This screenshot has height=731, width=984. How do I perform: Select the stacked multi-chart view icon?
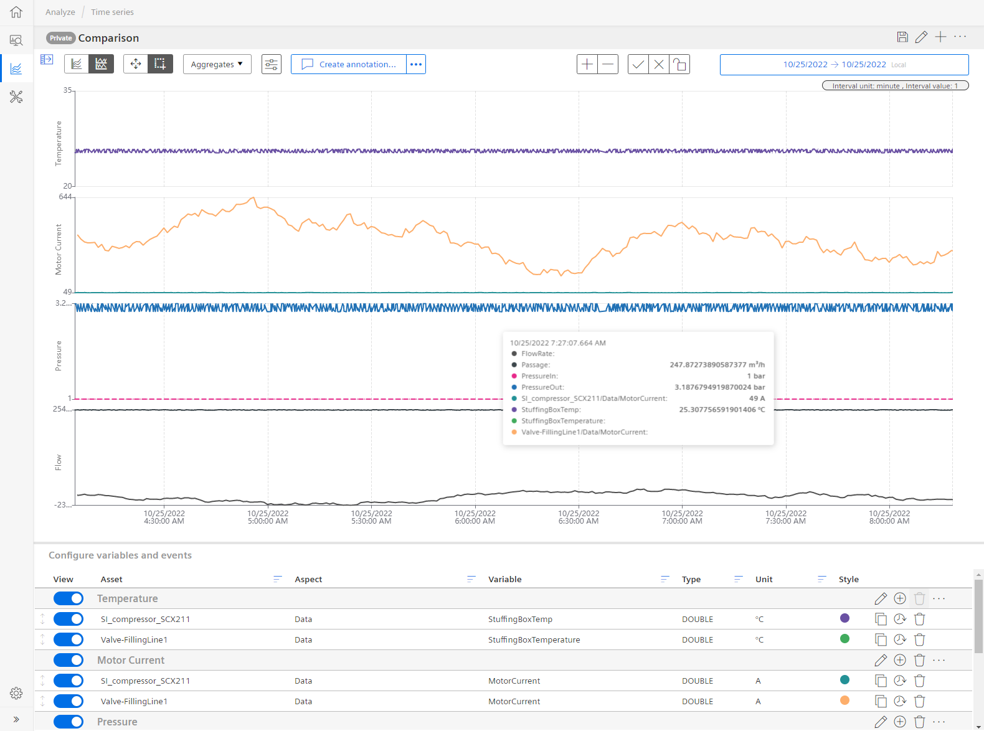pyautogui.click(x=101, y=64)
